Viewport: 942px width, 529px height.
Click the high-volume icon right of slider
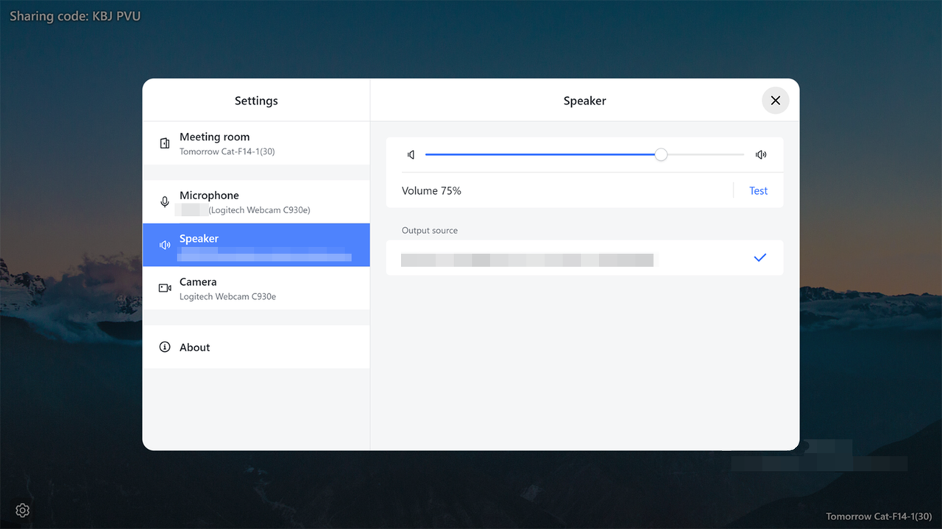pyautogui.click(x=760, y=155)
